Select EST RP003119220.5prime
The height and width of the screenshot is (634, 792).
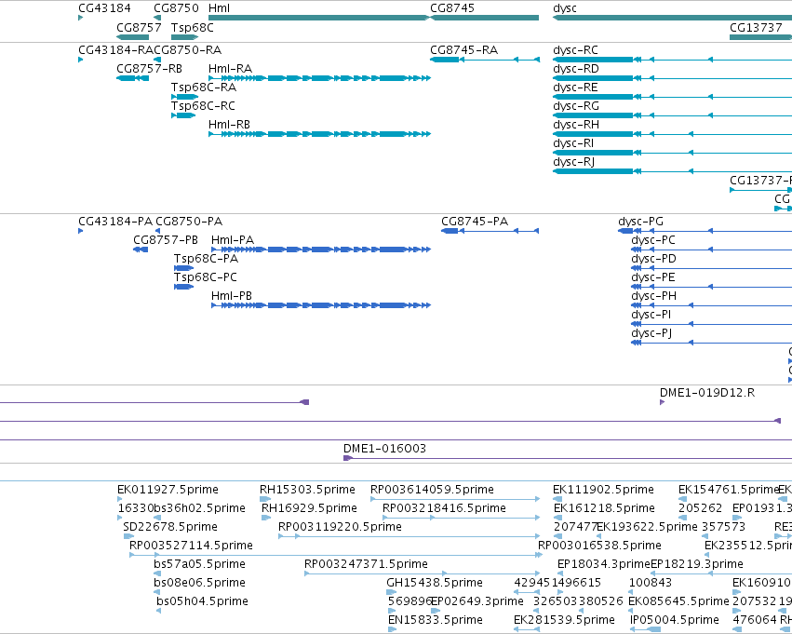(340, 527)
